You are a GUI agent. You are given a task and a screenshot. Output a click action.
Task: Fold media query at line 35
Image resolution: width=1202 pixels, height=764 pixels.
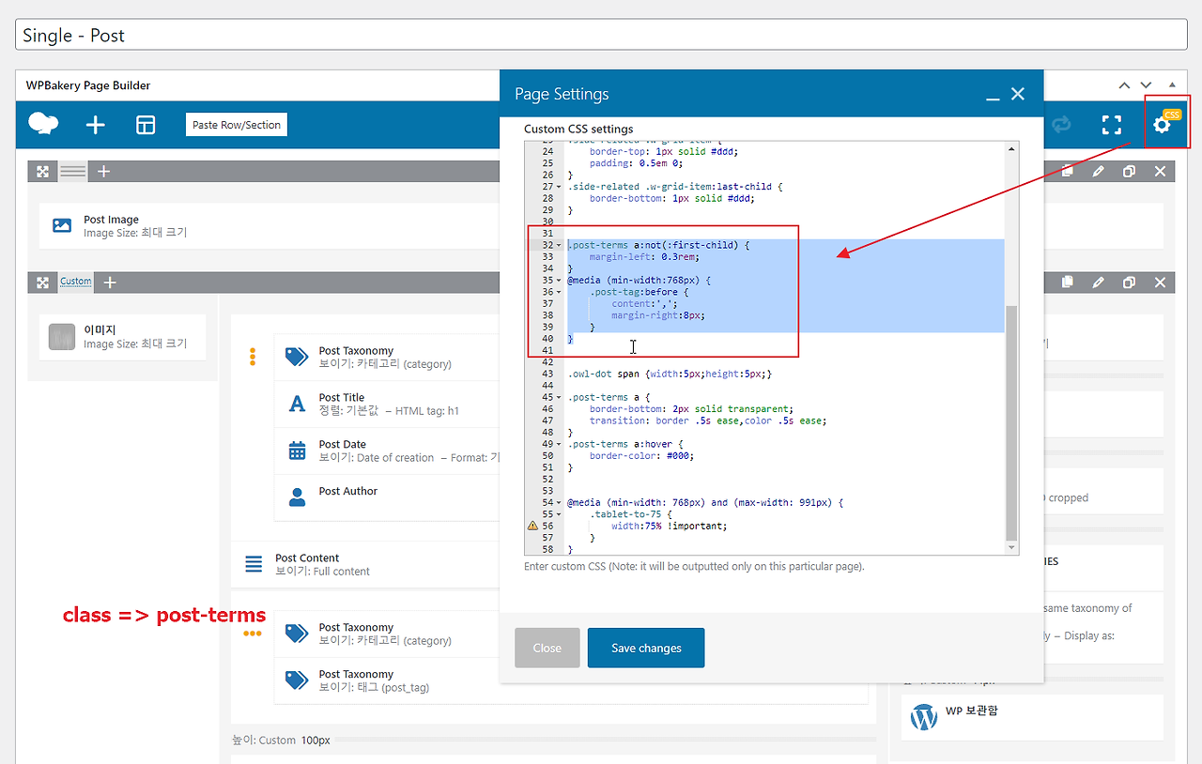(x=560, y=281)
